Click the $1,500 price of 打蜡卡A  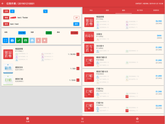159,92
